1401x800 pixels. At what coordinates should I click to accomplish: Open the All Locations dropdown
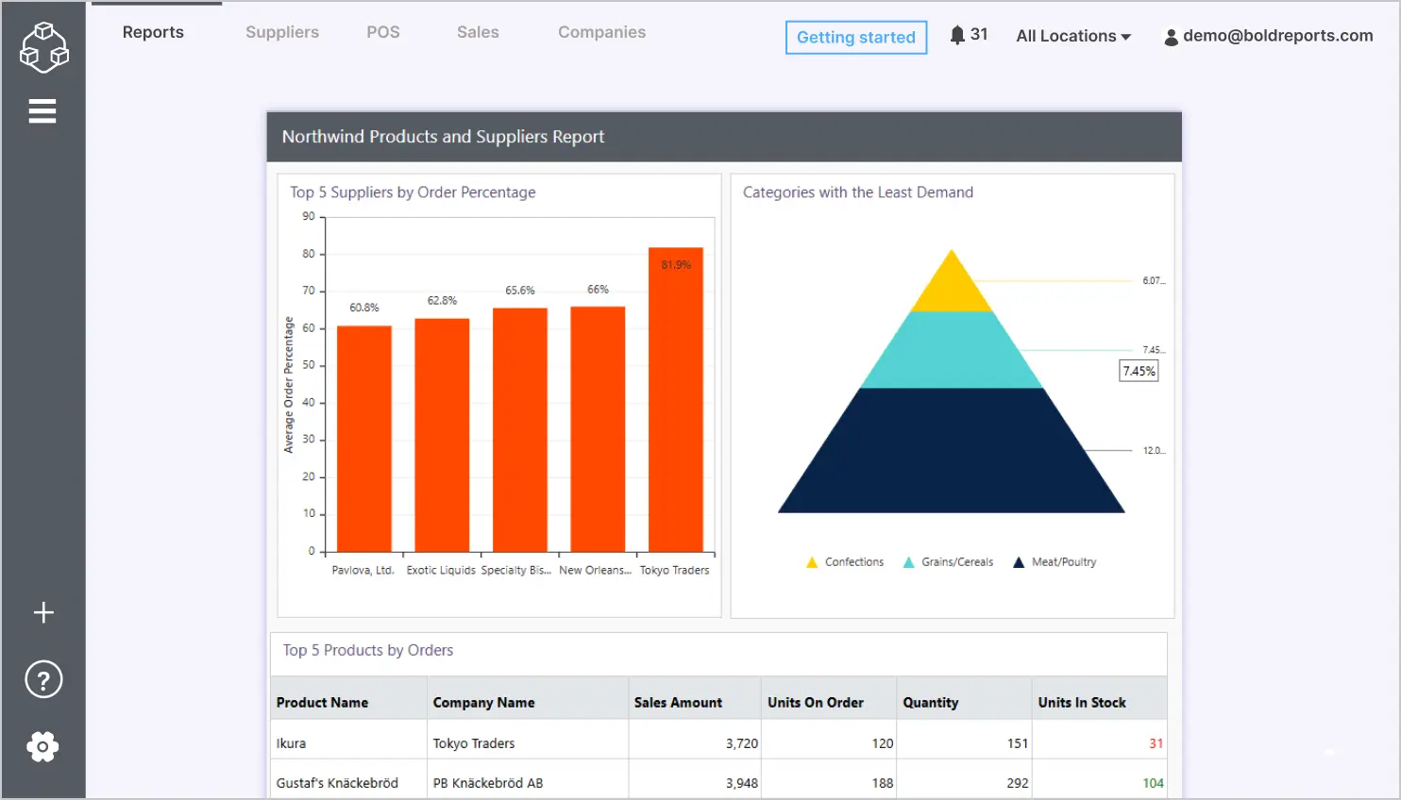1072,36
